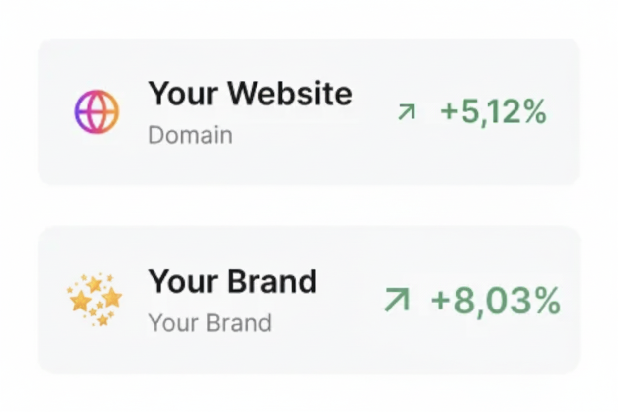Image resolution: width=618 pixels, height=412 pixels.
Task: Click the gradient globe icon
Action: pos(97,111)
